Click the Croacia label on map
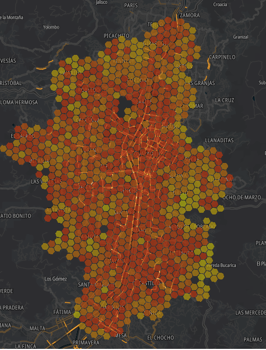The image size is (266, 350). click(220, 4)
